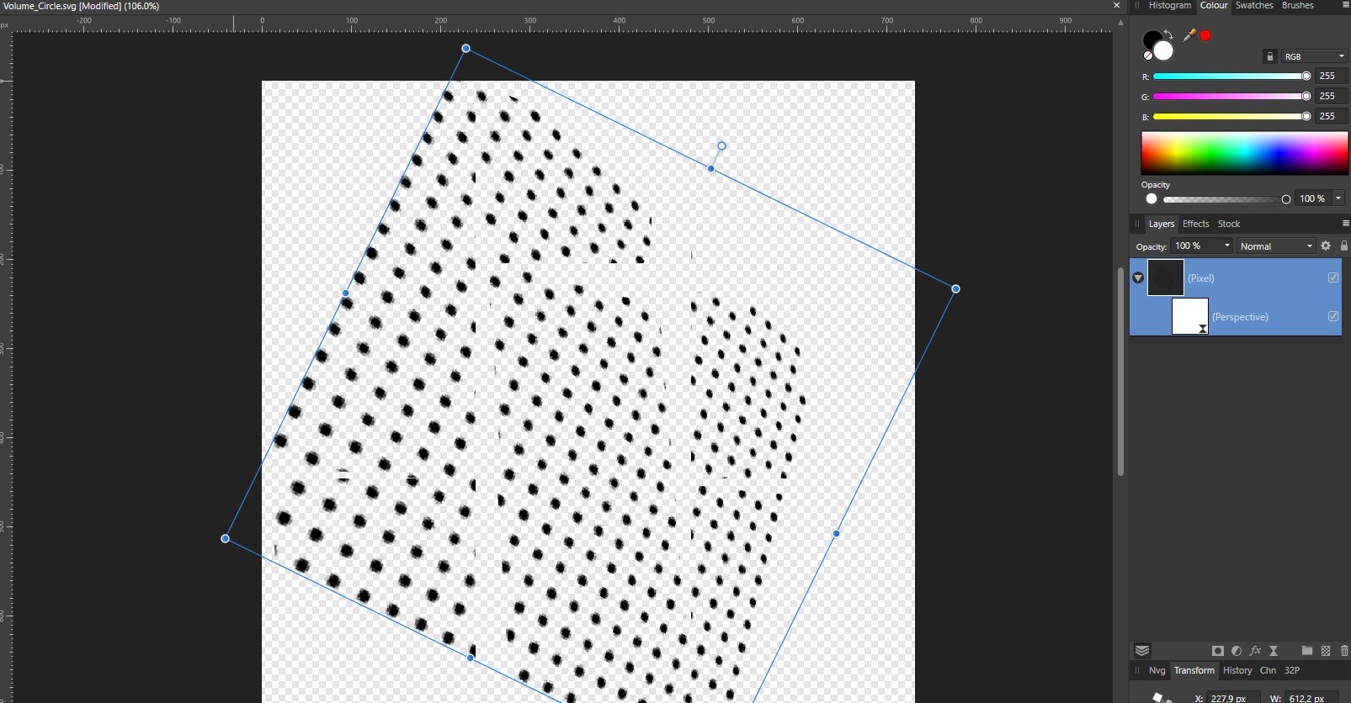Set colour to none via slashed circle
Viewport: 1351px width, 703px height.
1147,56
